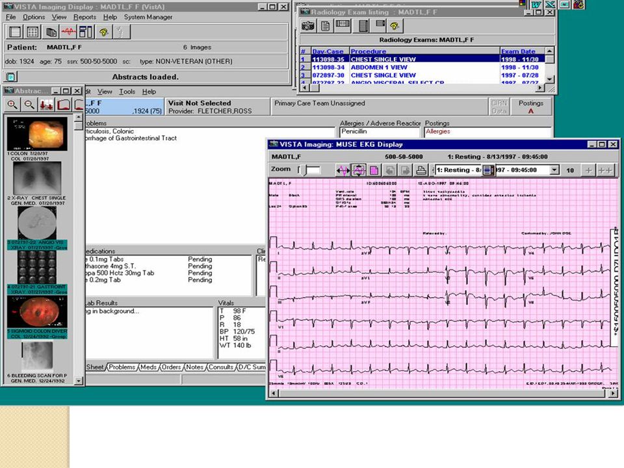The image size is (624, 468).
Task: Zoom out abstracts with the minus magnifier
Action: pos(29,105)
